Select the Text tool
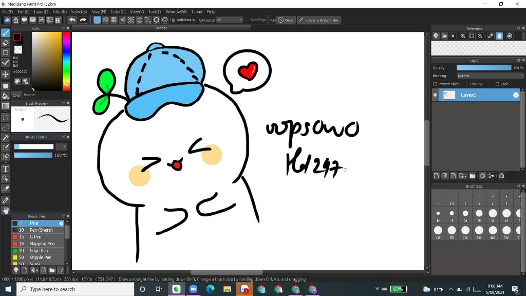Viewport: 526px width, 296px height. 5,169
